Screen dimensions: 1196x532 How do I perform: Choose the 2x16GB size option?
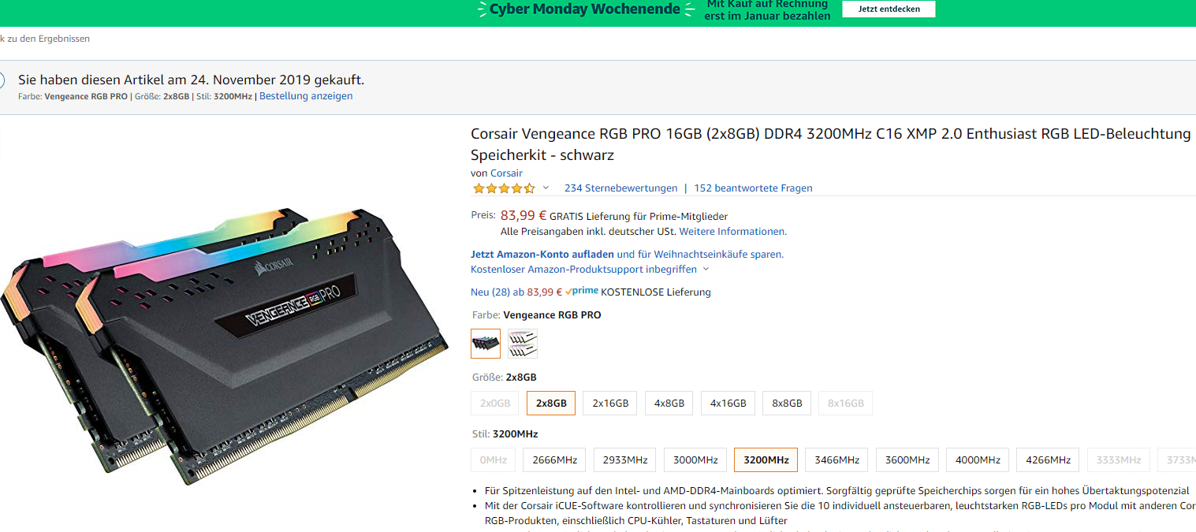[610, 403]
